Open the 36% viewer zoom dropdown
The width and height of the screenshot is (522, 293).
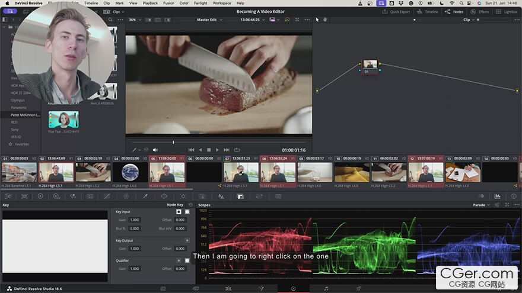tap(135, 20)
